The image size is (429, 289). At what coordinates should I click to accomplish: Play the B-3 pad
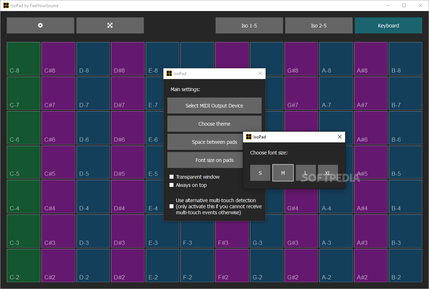405,231
